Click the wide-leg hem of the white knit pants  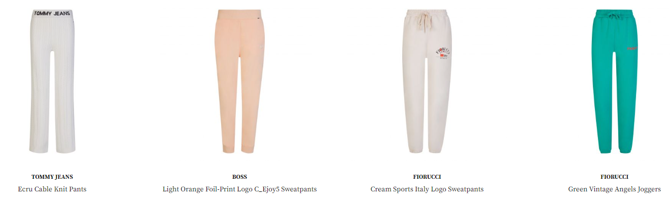click(x=52, y=148)
